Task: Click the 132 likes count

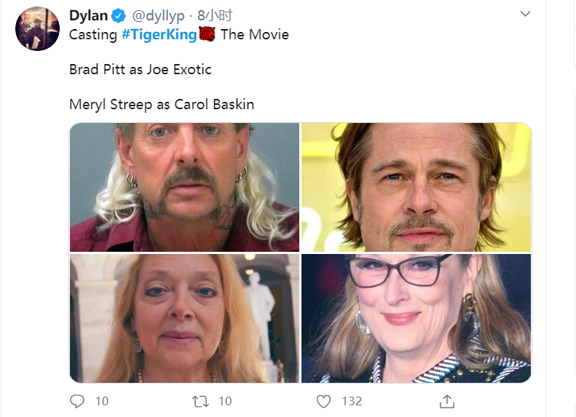Action: tap(352, 401)
